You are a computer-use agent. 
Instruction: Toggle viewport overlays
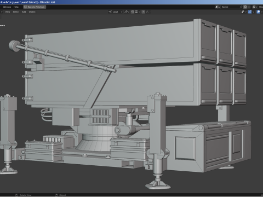pyautogui.click(x=258, y=12)
